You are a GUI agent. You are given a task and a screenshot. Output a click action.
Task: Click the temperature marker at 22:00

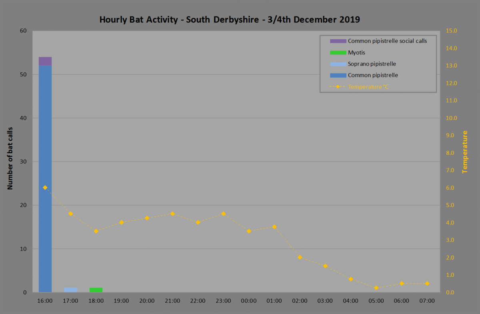point(198,222)
